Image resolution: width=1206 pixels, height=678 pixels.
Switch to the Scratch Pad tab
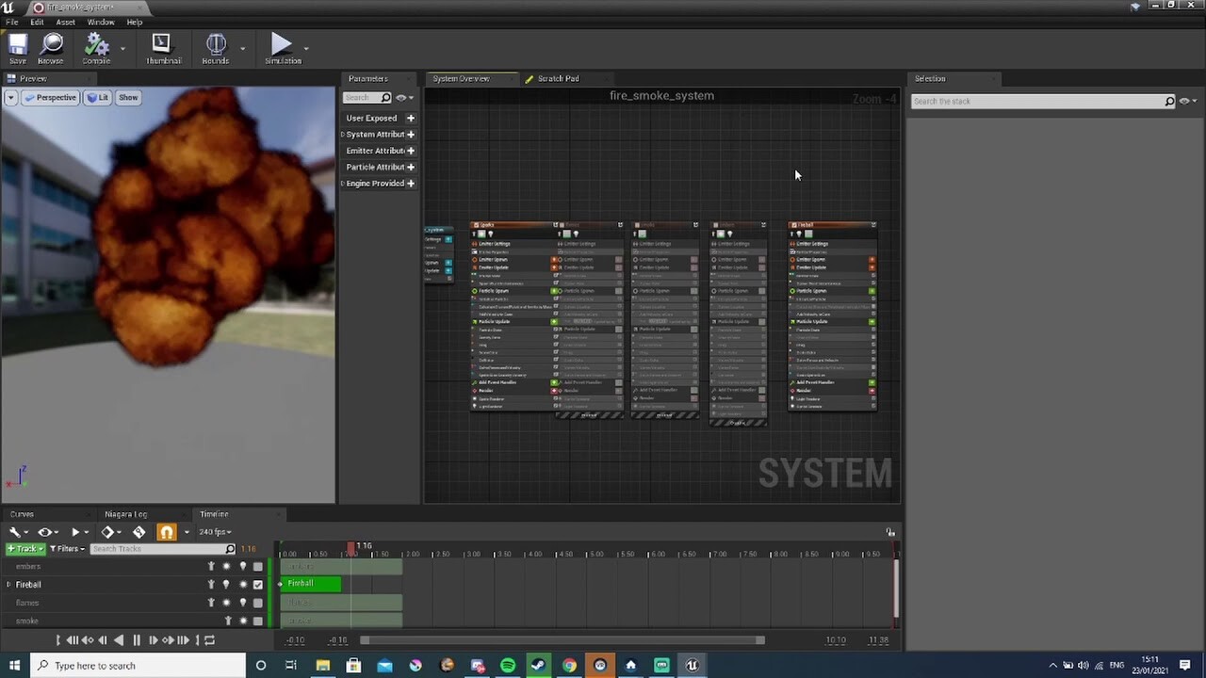coord(558,79)
